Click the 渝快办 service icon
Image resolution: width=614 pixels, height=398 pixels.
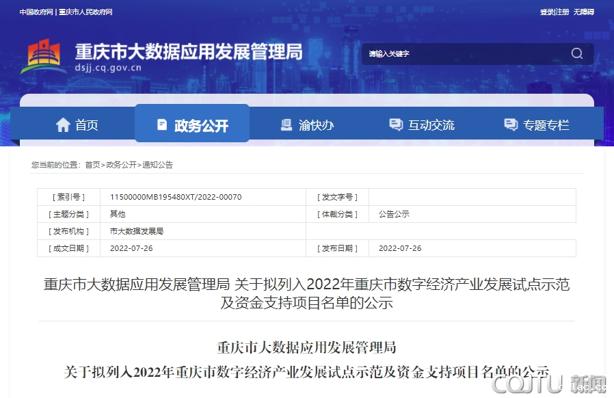(x=286, y=125)
